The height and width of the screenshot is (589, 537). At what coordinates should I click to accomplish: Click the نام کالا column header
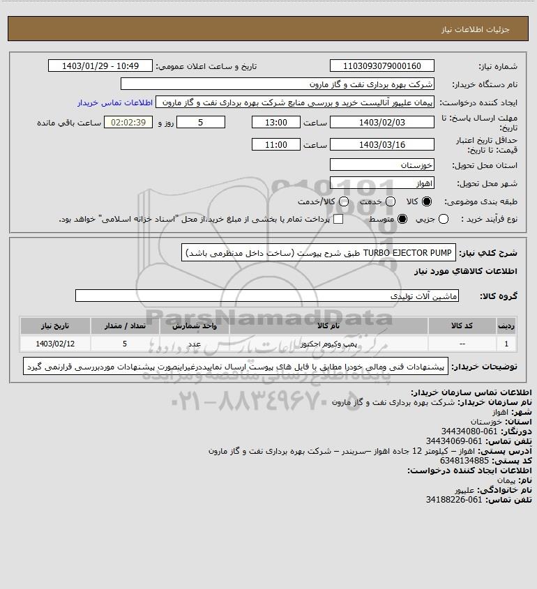pos(328,326)
